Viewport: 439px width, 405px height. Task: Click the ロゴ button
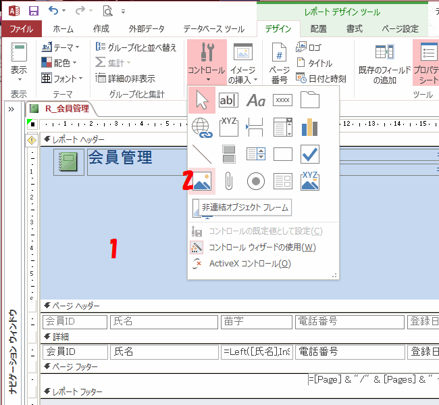point(308,47)
